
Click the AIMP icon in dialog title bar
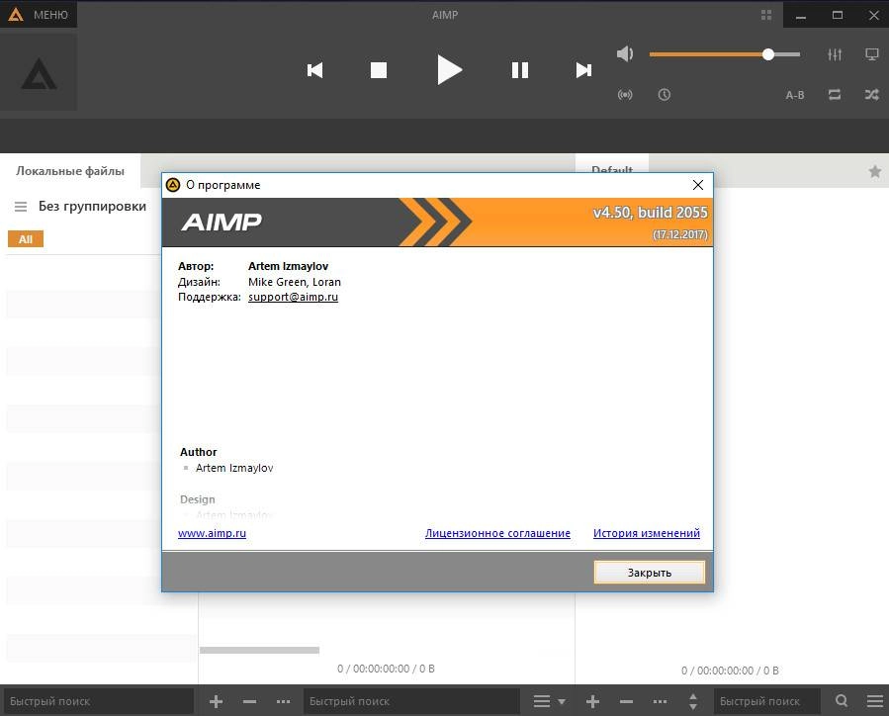click(173, 185)
